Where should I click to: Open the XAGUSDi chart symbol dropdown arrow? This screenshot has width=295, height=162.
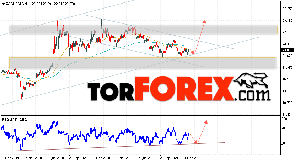[3, 4]
